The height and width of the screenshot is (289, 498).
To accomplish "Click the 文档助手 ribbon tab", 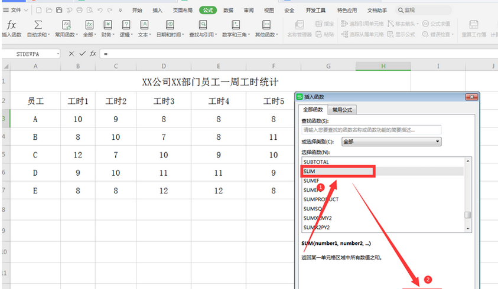I will [x=377, y=11].
